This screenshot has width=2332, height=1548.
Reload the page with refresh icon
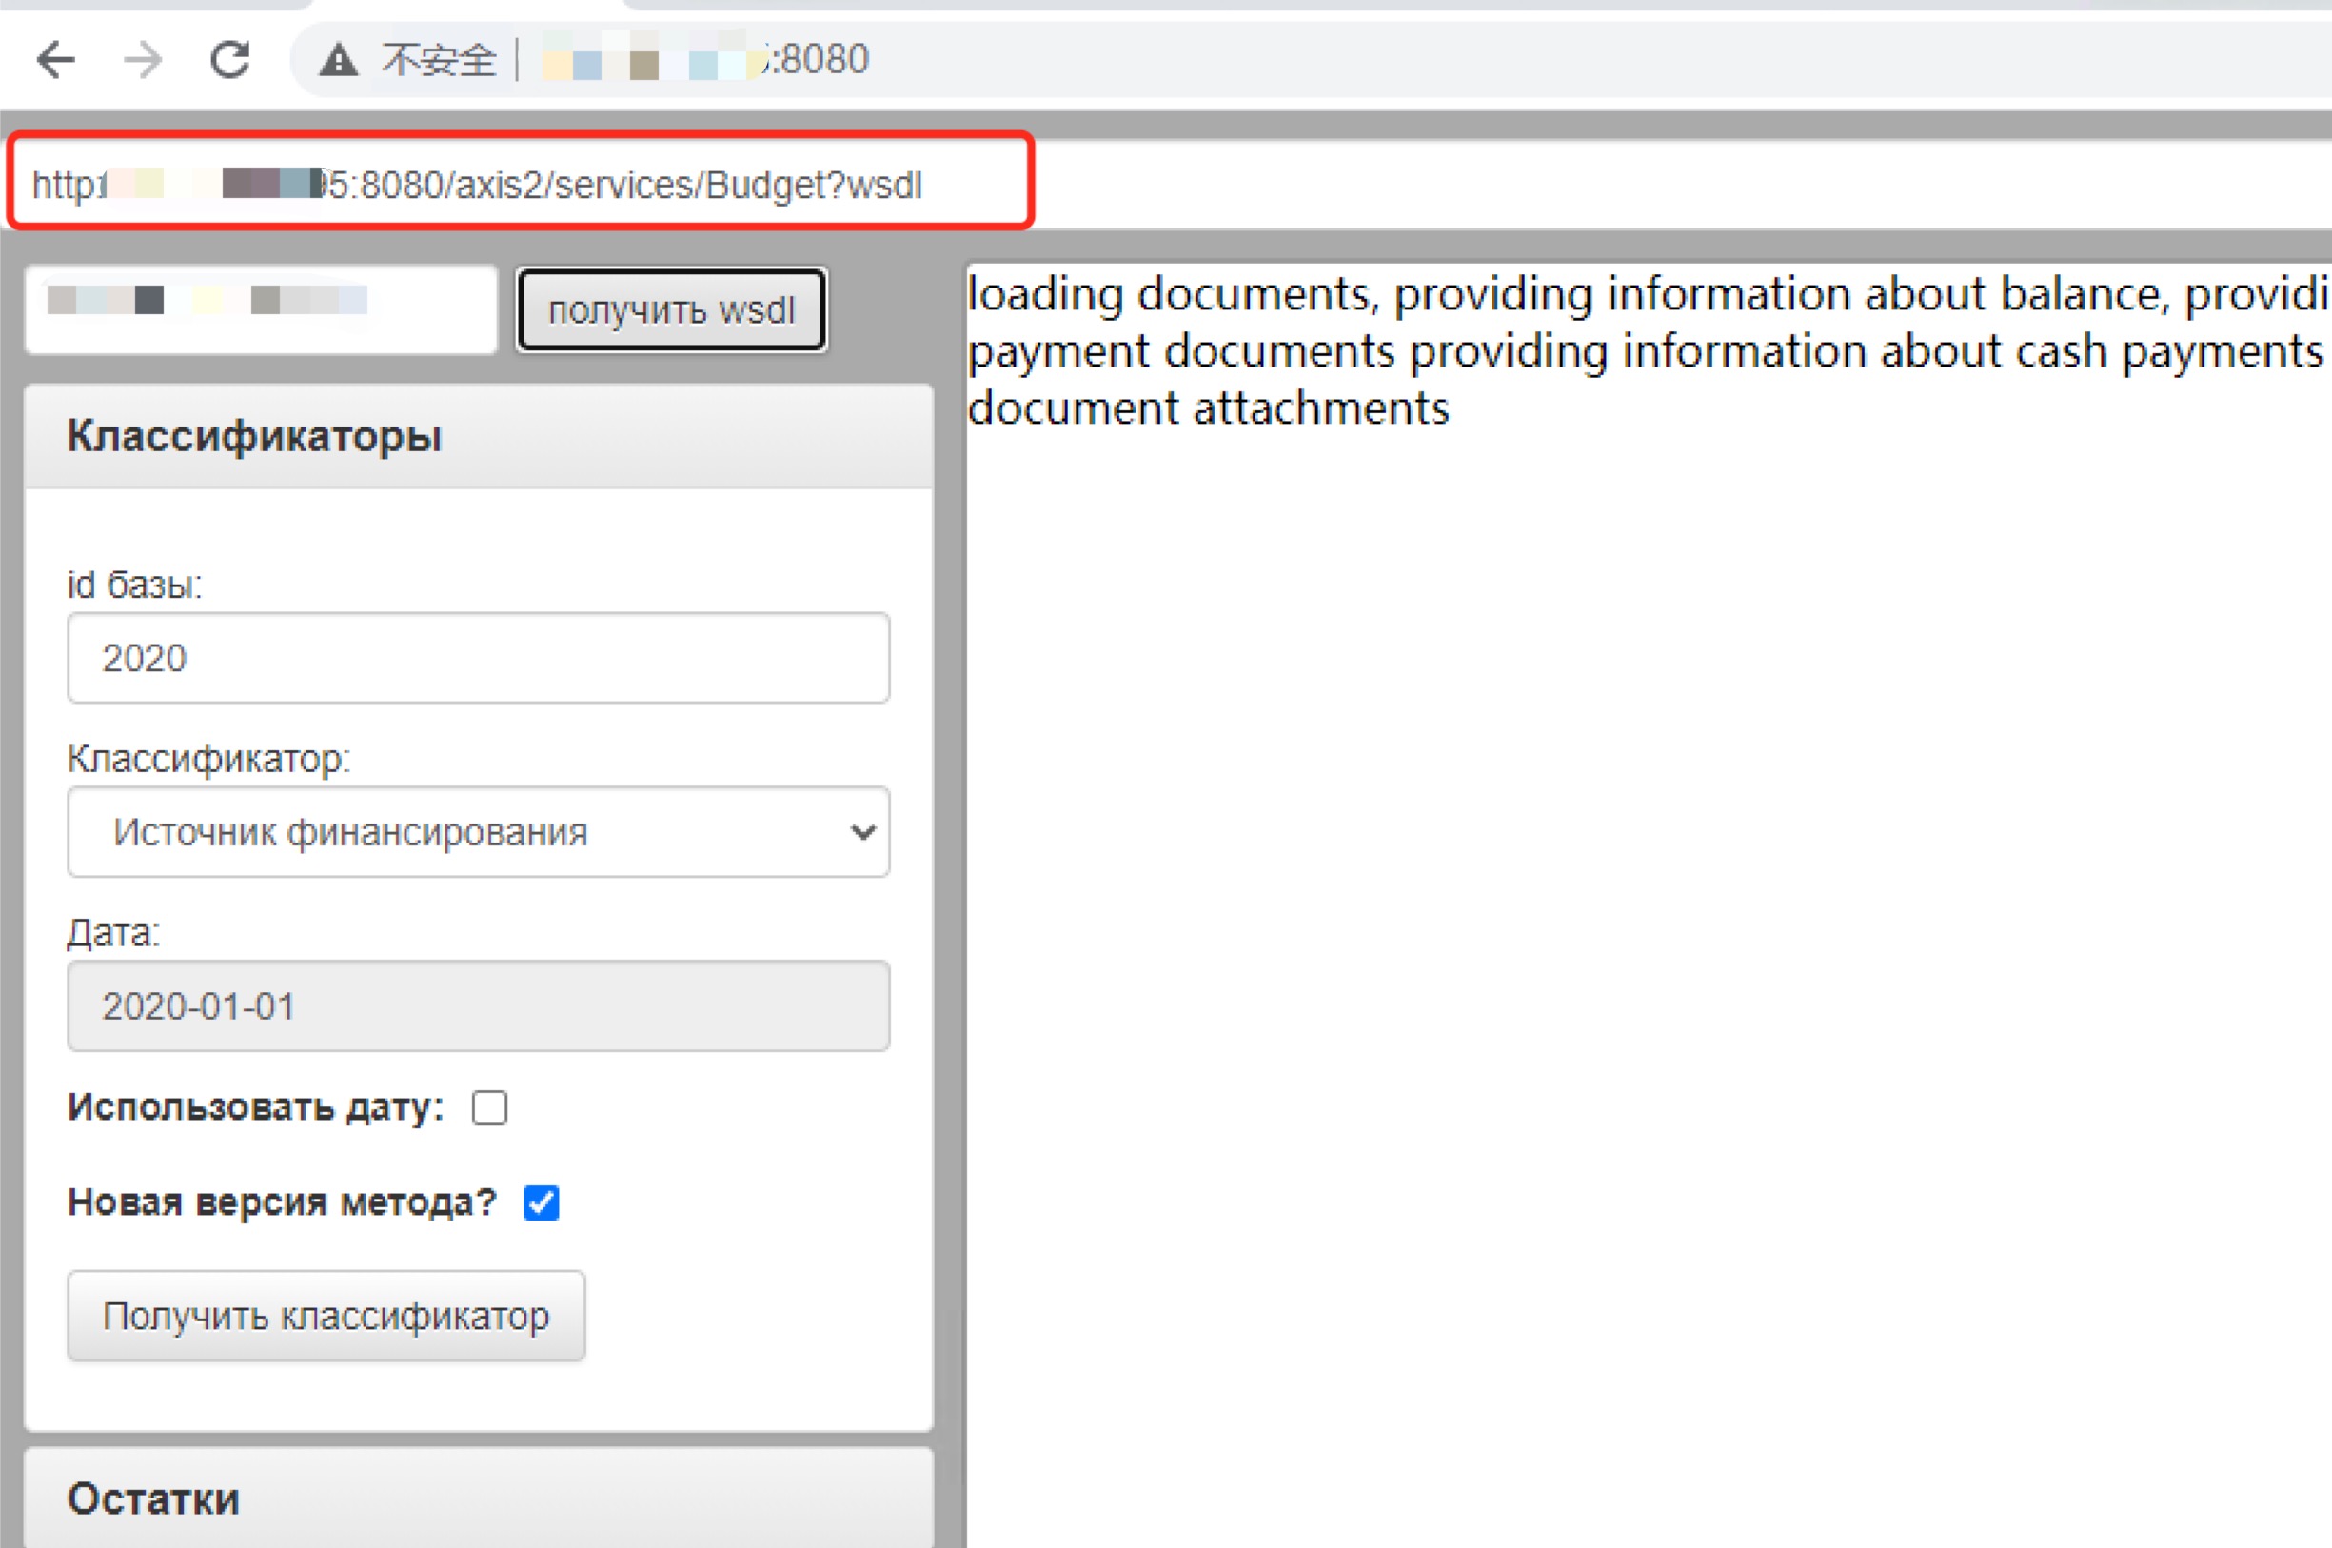pos(230,60)
